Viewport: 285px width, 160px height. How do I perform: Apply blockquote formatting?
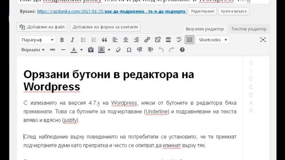[104, 40]
